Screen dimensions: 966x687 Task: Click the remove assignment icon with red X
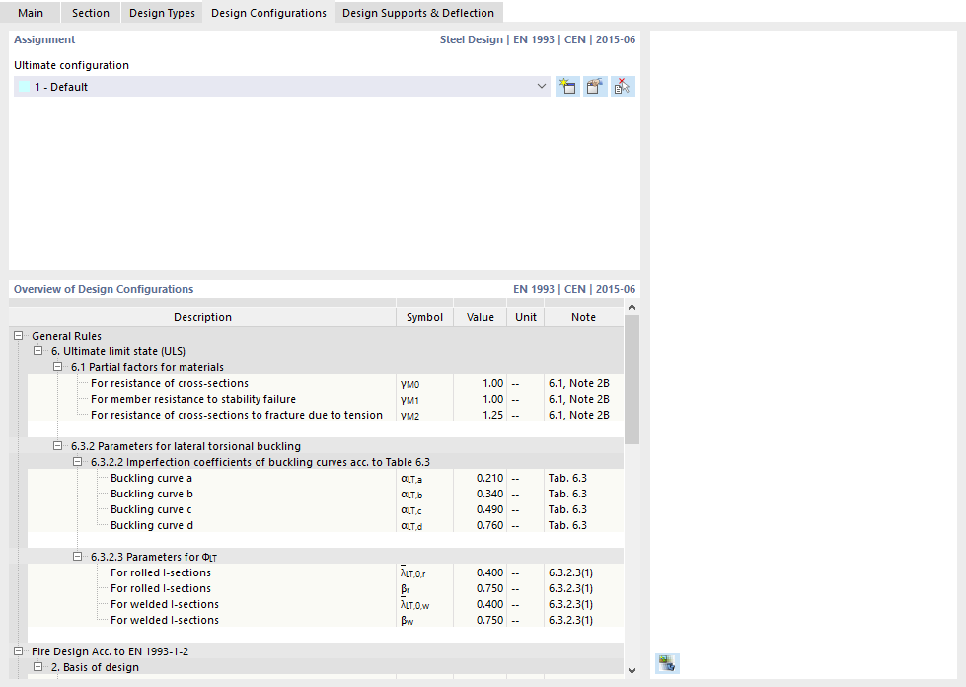tap(623, 86)
